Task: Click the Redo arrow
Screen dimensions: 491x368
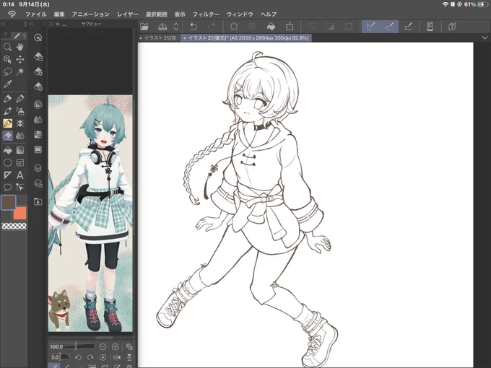Action: click(x=212, y=27)
